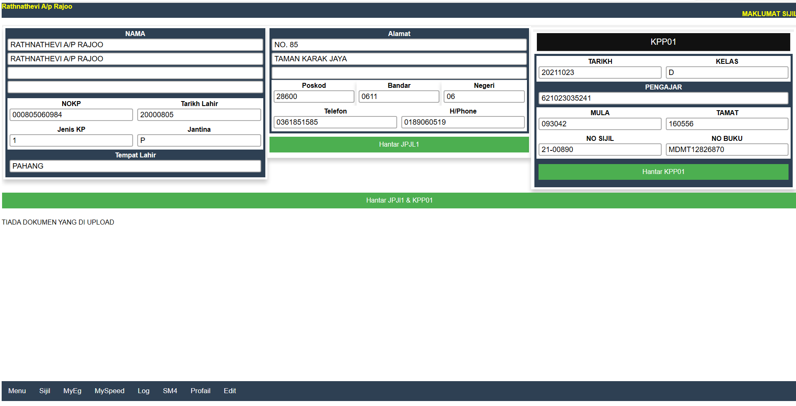Click the PENGAJAR input field
The width and height of the screenshot is (796, 406).
point(663,98)
